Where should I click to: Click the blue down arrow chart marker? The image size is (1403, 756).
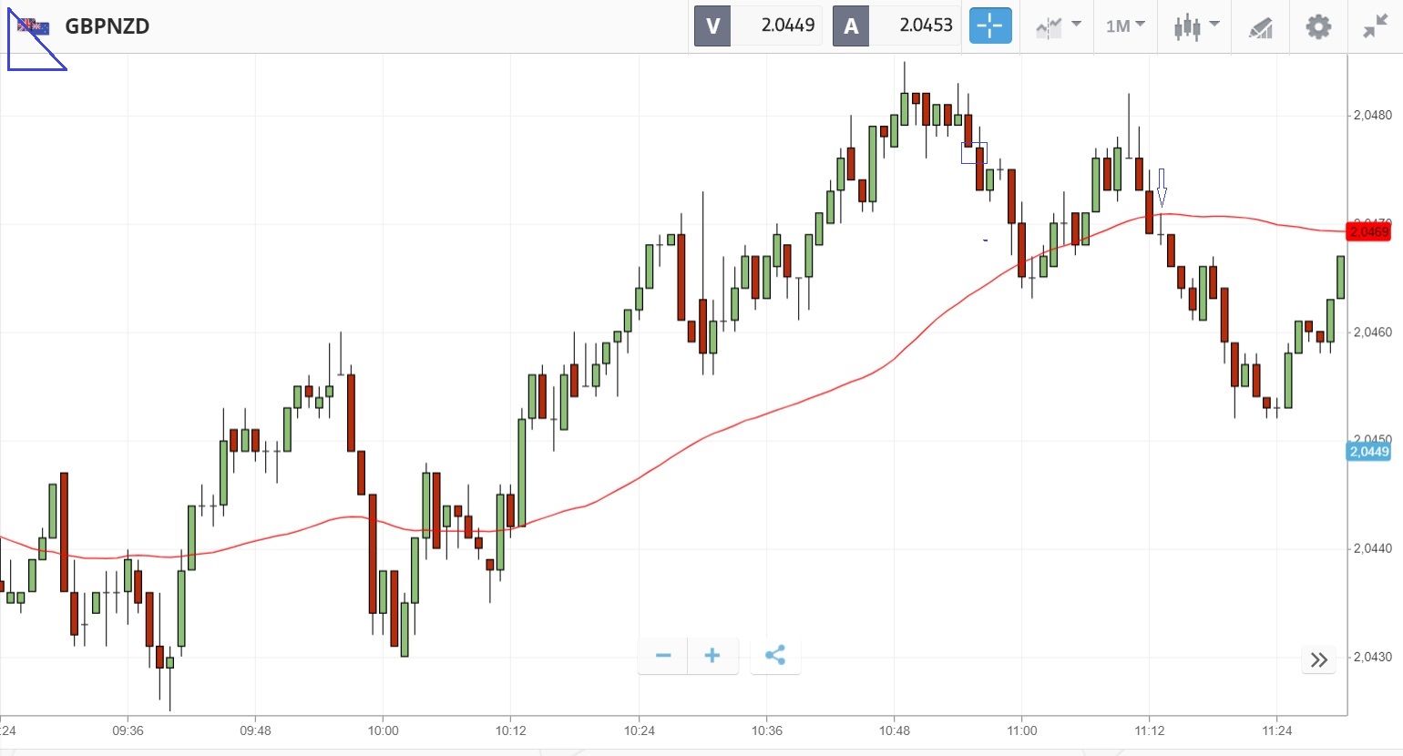(1162, 188)
